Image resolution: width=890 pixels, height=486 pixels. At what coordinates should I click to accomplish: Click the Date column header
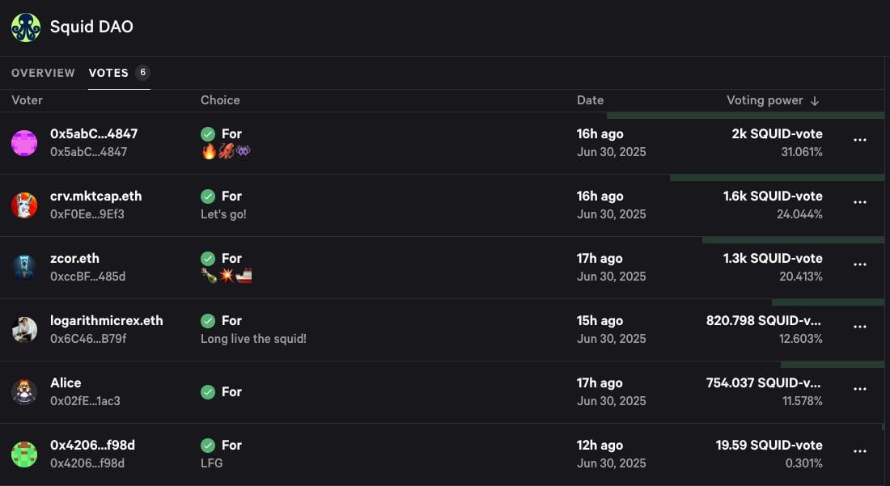pyautogui.click(x=590, y=100)
